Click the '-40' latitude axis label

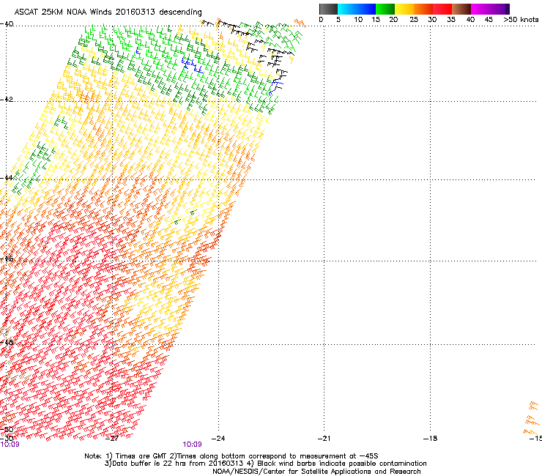pos(7,24)
